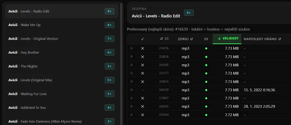Click the green status dot for ID 15454
The width and height of the screenshot is (291, 125).
tap(206, 115)
